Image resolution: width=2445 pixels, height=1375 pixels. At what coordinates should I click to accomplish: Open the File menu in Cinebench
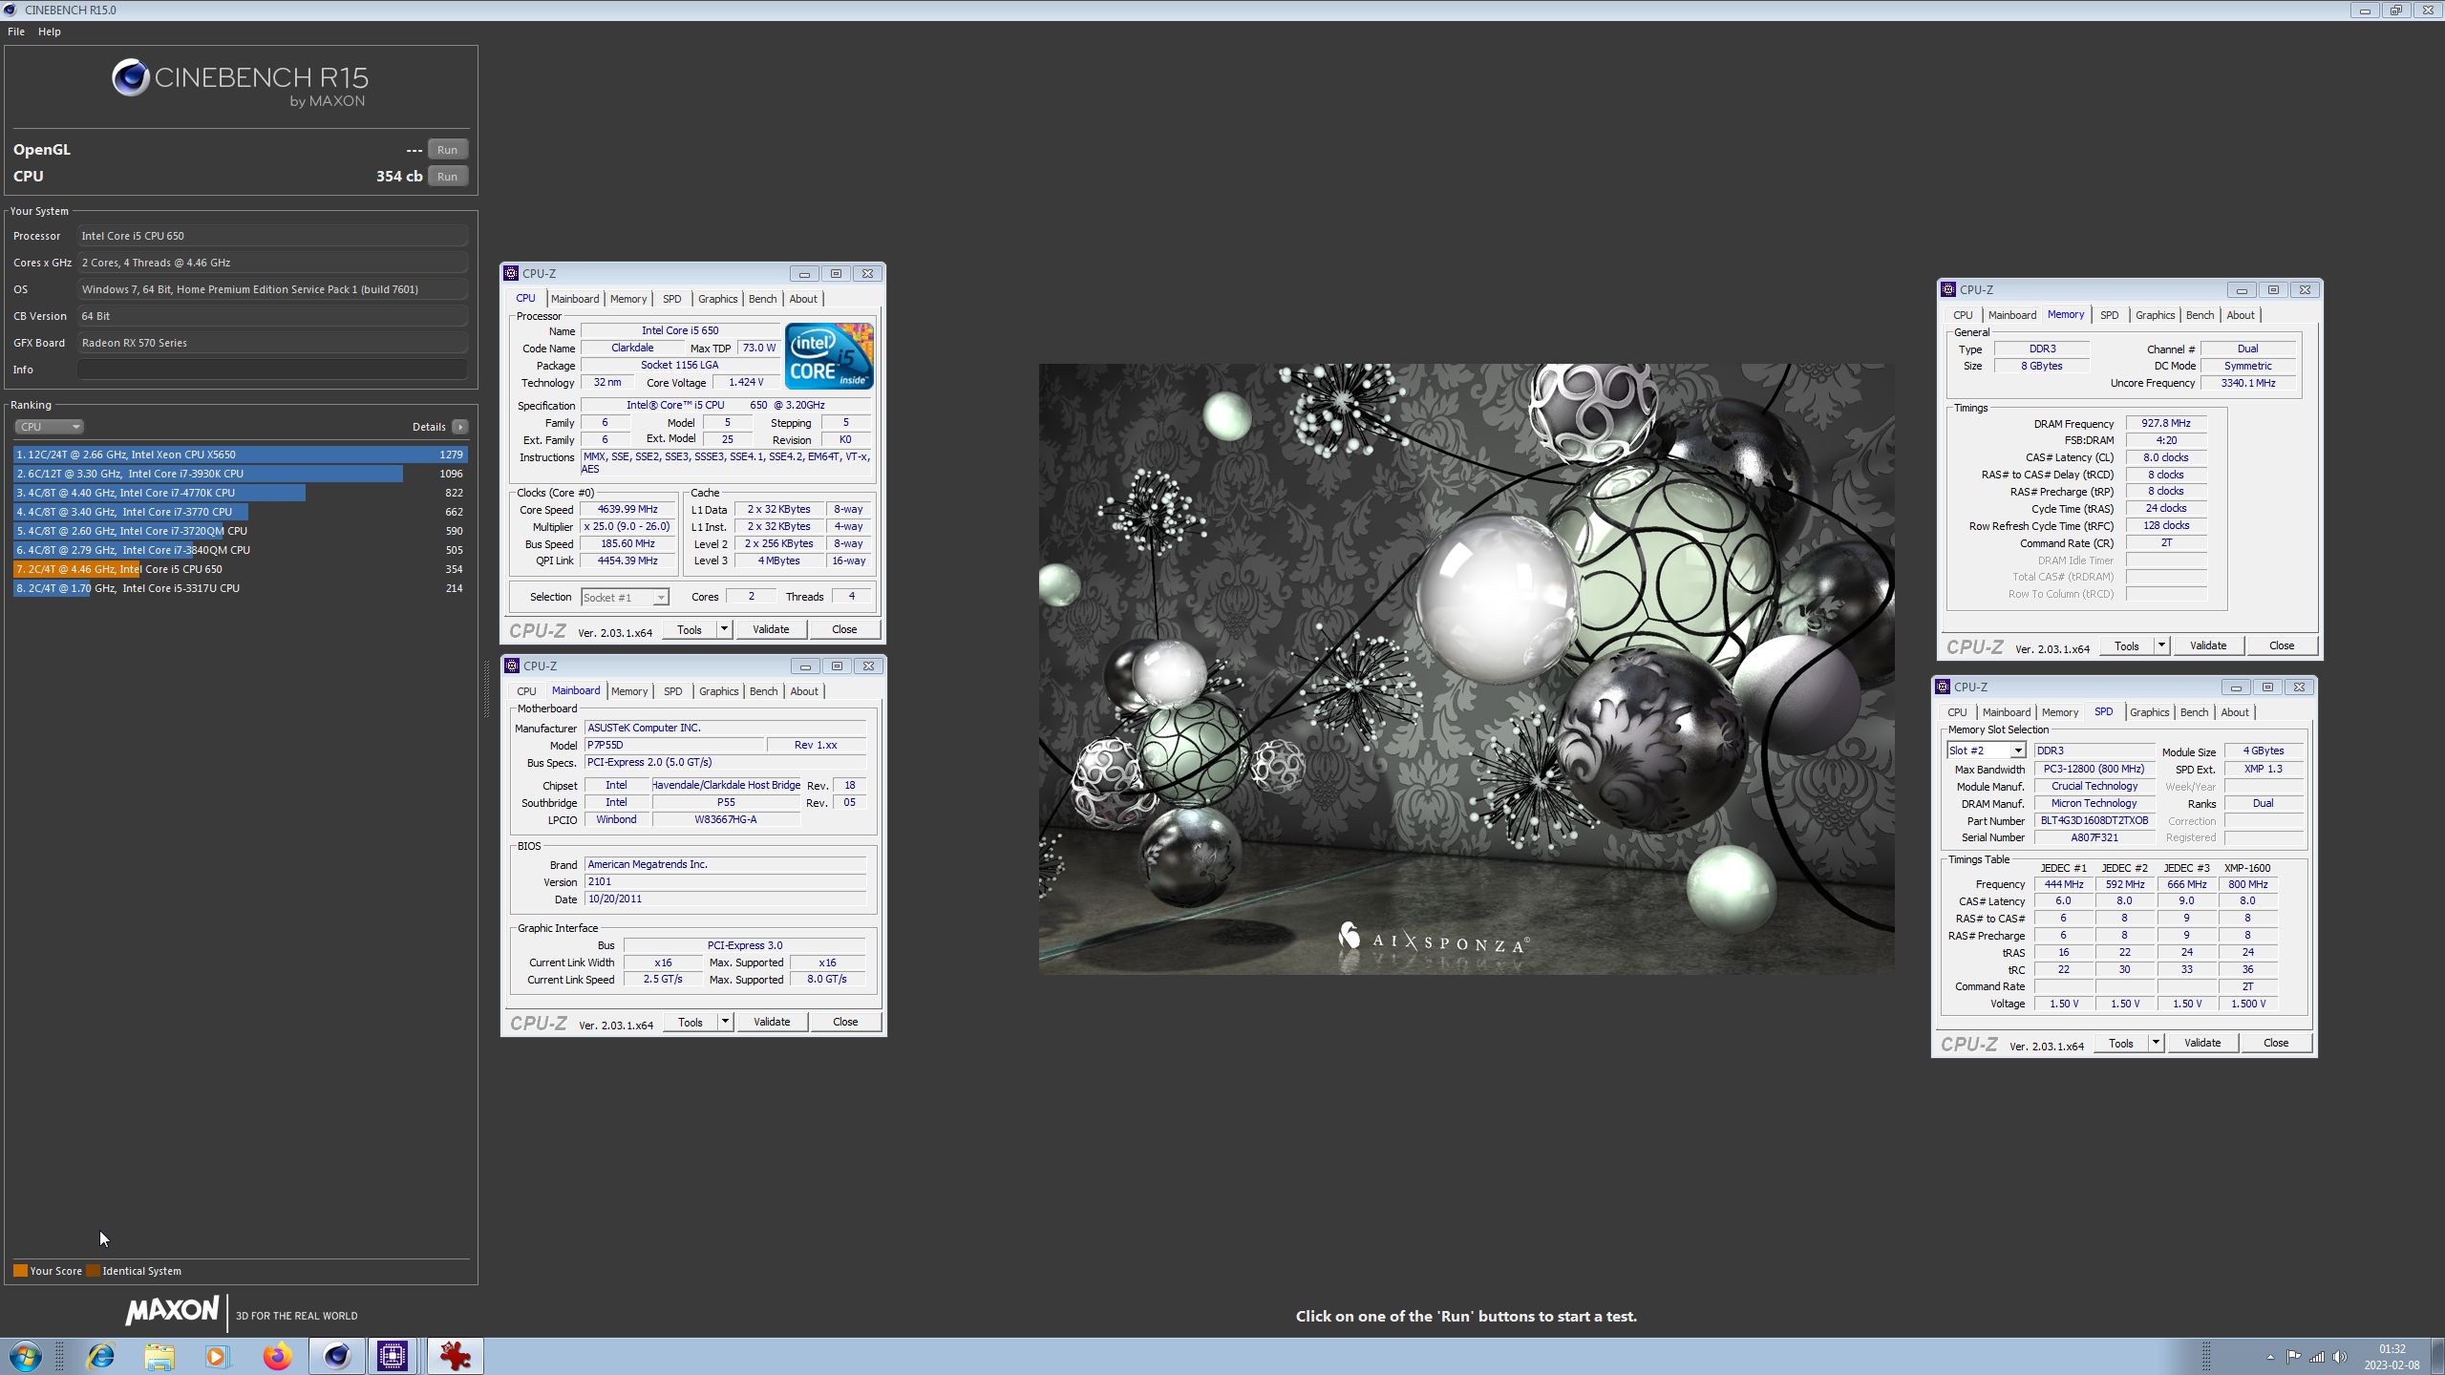16,32
